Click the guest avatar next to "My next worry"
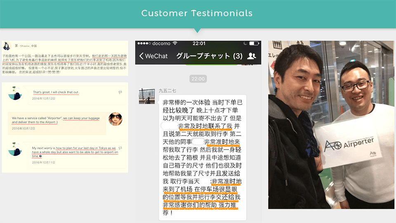The height and width of the screenshot is (223, 396). coord(15,149)
